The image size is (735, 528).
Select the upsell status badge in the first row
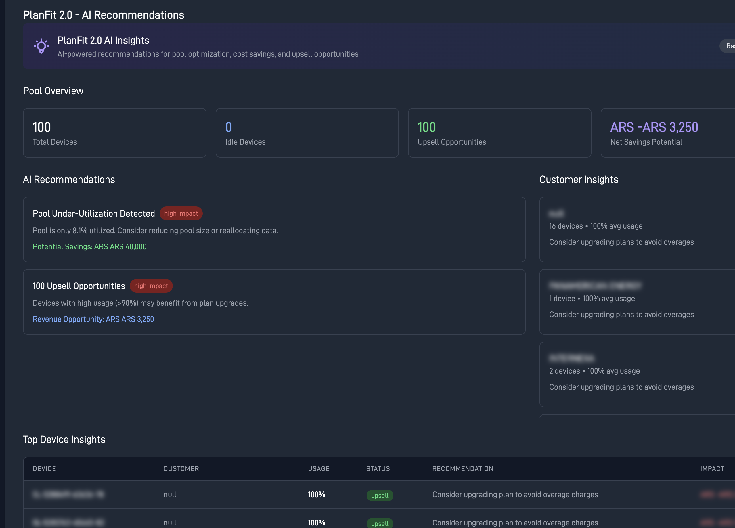[x=380, y=495]
